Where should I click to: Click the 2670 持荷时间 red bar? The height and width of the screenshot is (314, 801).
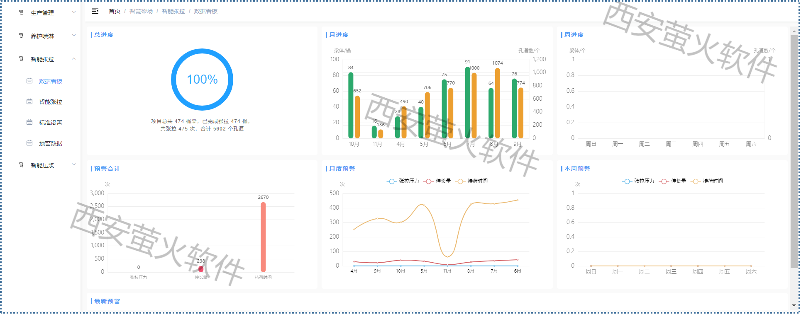(x=263, y=237)
